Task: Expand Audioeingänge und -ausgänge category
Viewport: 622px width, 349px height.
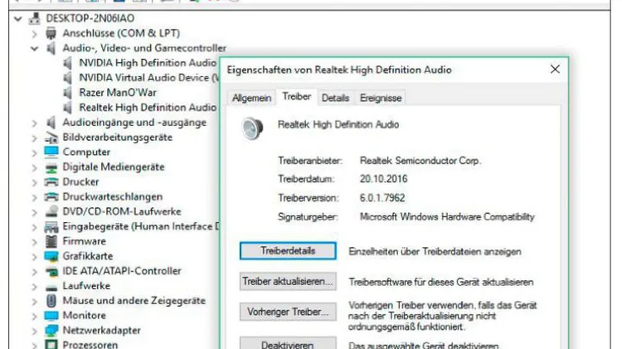Action: tap(35, 123)
